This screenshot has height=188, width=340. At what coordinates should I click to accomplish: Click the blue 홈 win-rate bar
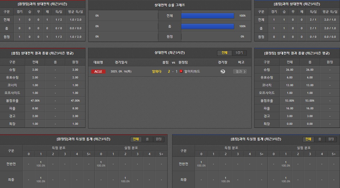click(208, 26)
